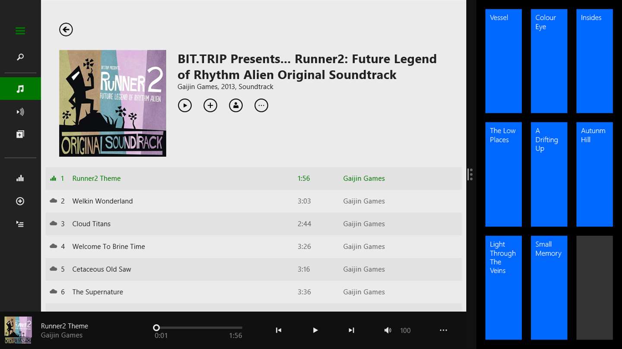Click the 3:36 duration of The Supernature
622x349 pixels.
tap(304, 292)
